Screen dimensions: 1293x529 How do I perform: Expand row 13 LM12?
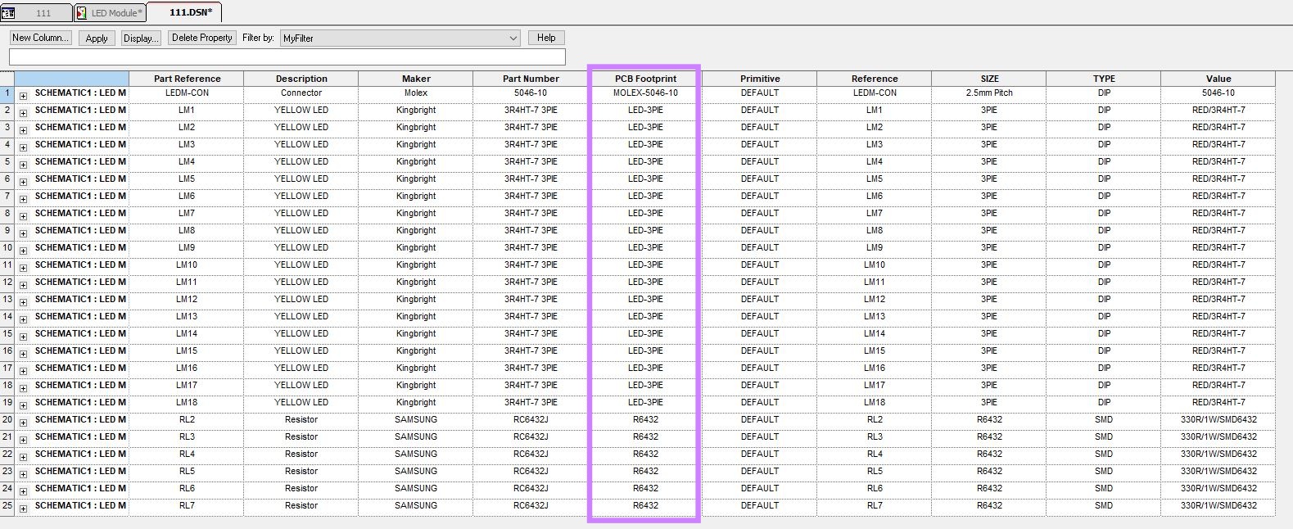23,302
